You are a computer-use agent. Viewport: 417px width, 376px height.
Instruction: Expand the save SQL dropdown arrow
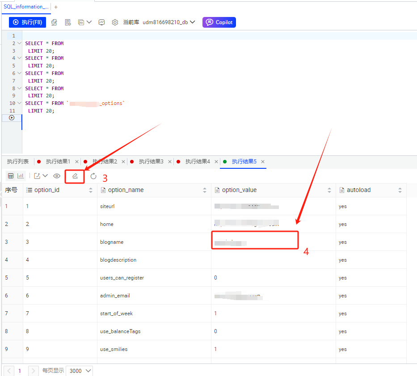click(89, 22)
